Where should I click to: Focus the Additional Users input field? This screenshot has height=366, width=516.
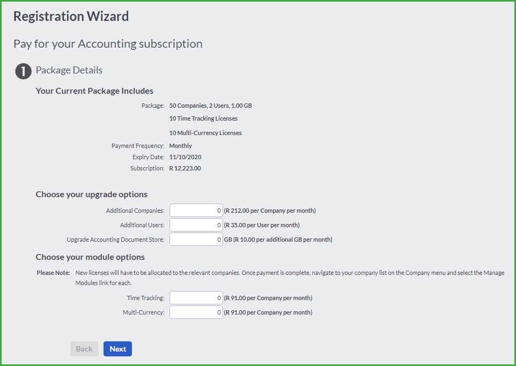pyautogui.click(x=196, y=225)
